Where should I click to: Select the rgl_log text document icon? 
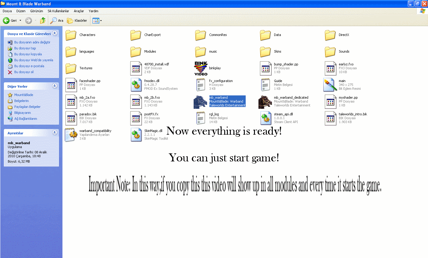[x=201, y=118]
